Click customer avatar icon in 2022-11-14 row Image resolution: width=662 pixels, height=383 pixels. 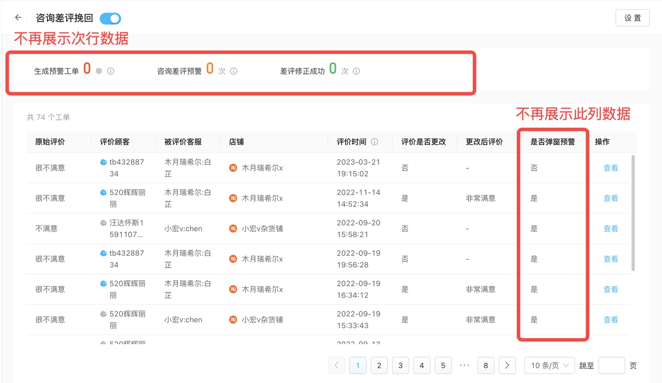pyautogui.click(x=103, y=193)
